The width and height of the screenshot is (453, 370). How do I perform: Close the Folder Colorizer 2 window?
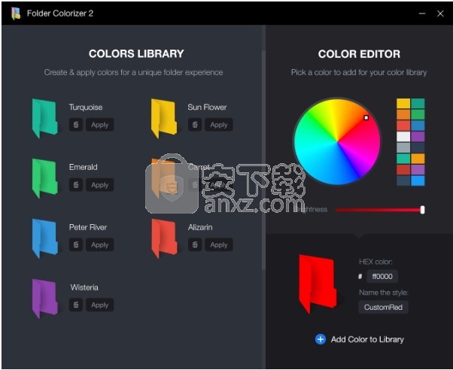point(440,14)
